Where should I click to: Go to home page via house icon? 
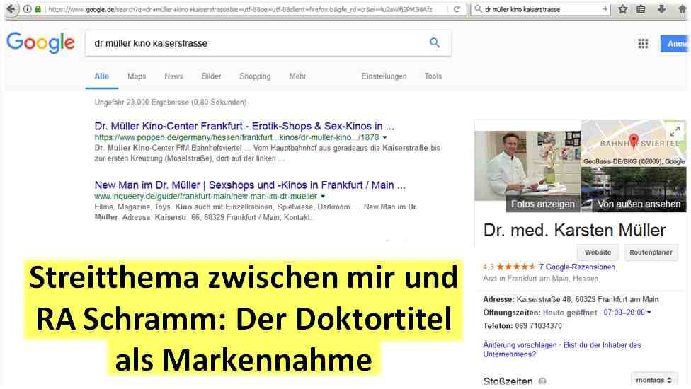[x=683, y=8]
